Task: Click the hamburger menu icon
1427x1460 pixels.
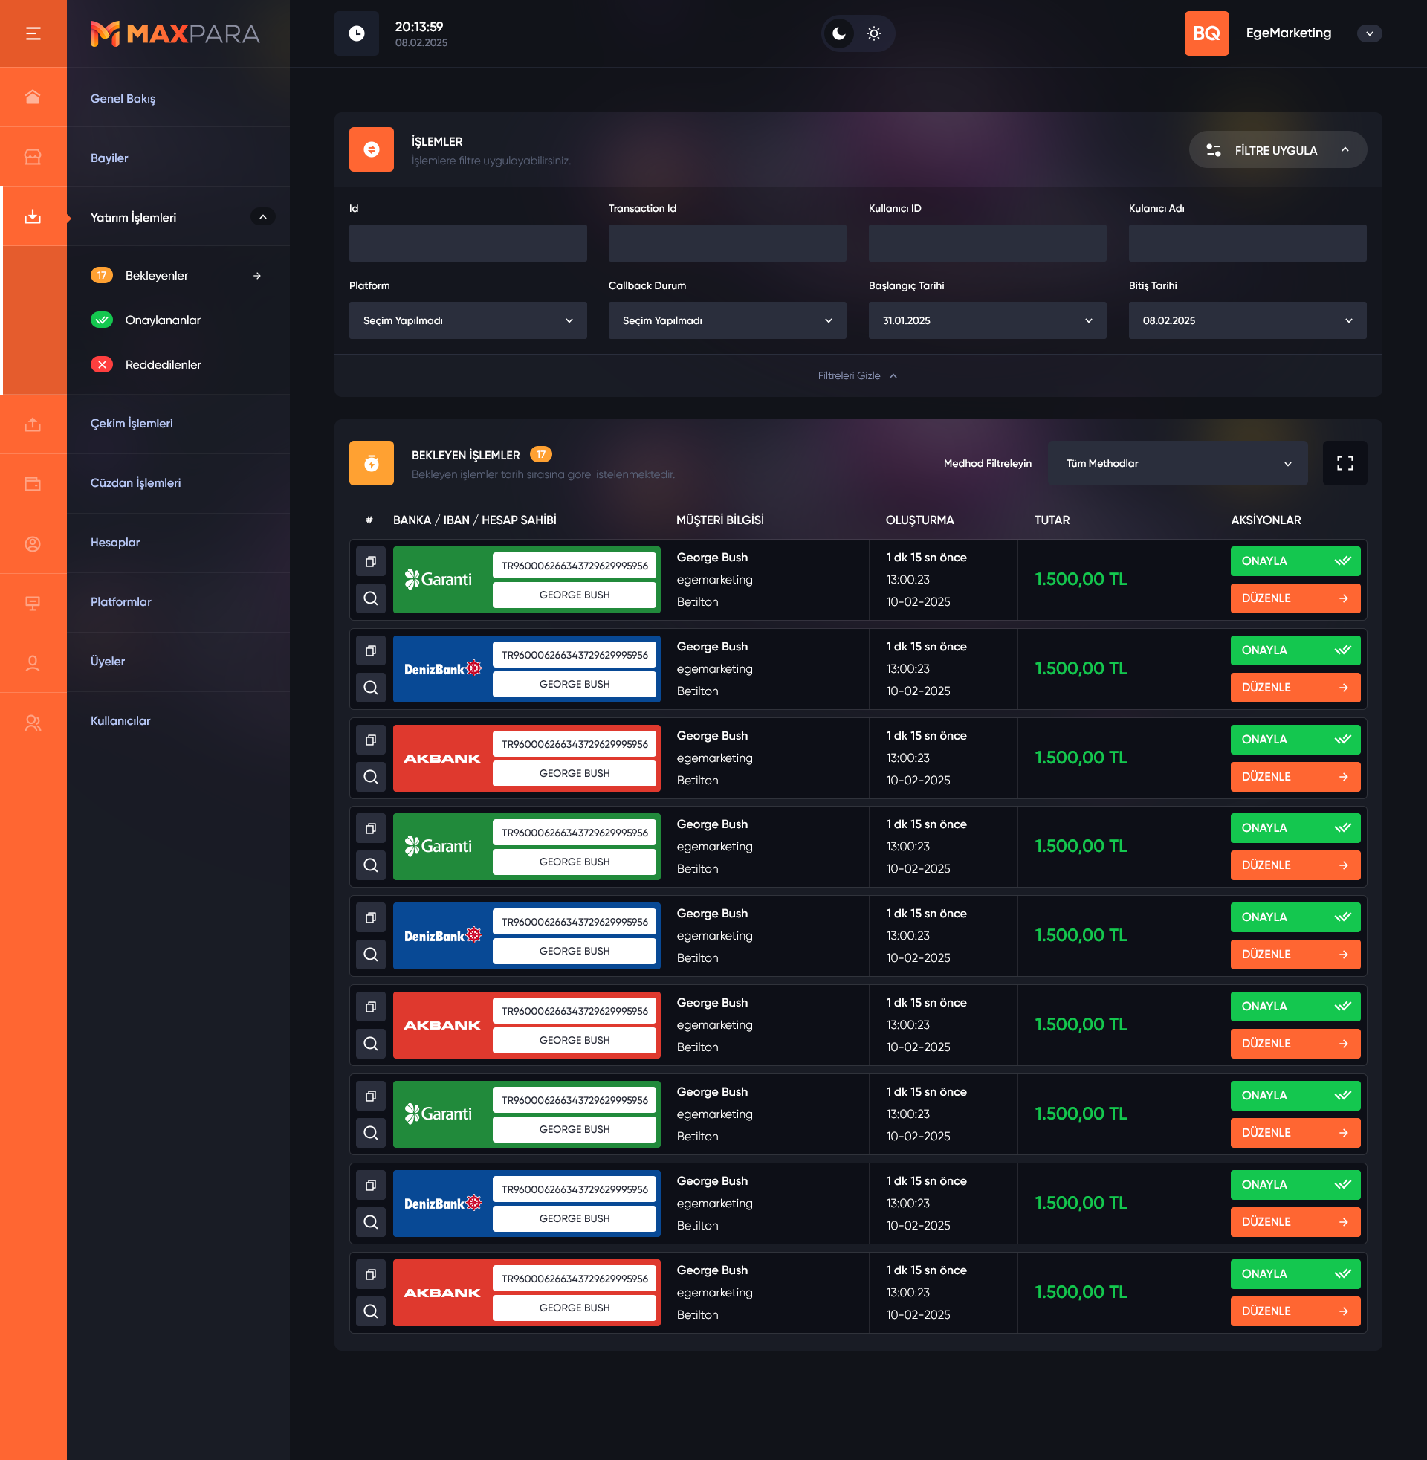Action: tap(33, 33)
